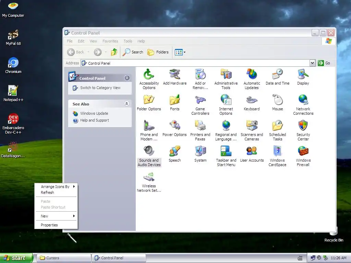Viewport: 351px width, 263px height.
Task: Select Automatic Updates icon
Action: pyautogui.click(x=252, y=79)
